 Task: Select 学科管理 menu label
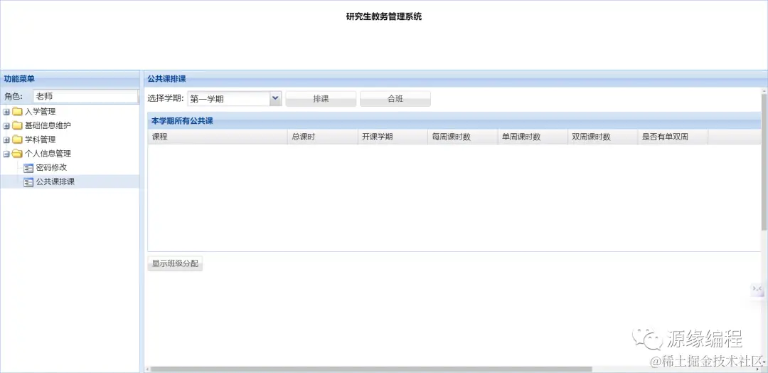coord(40,140)
